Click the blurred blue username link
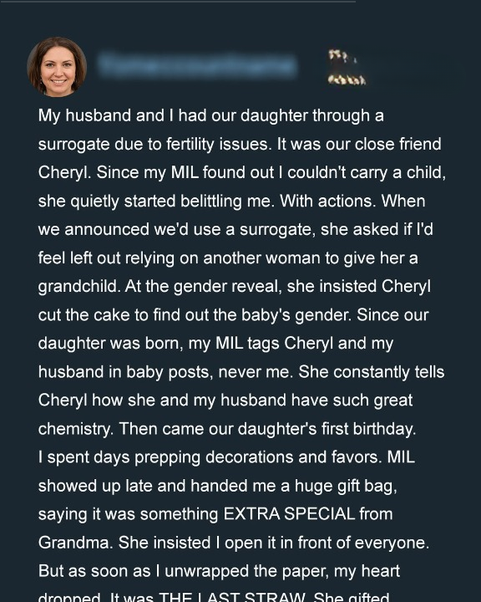481x602 pixels. point(198,64)
